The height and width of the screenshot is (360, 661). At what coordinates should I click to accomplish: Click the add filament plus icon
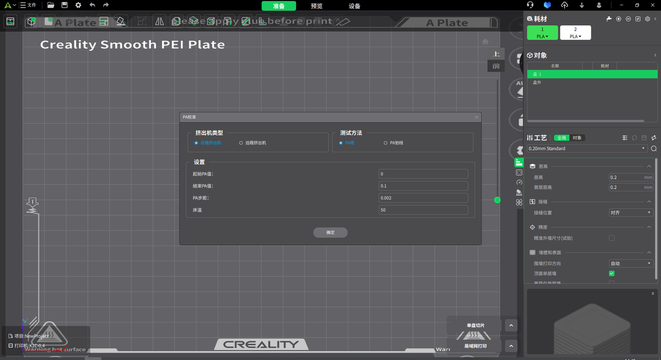point(619,19)
